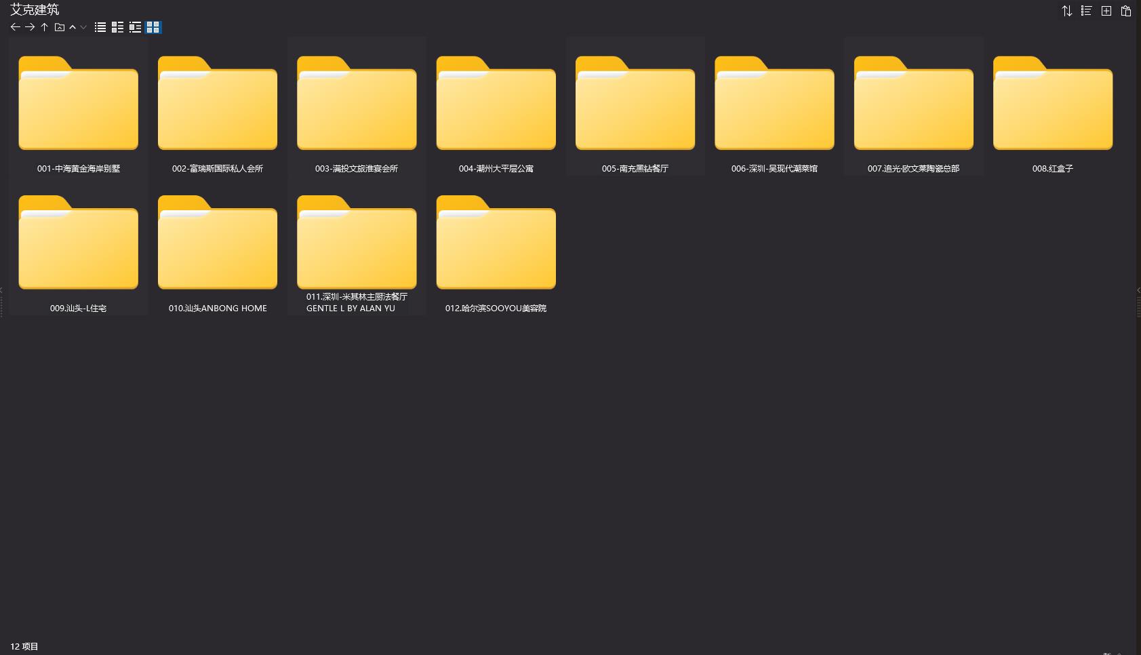Click the 艾克建筑 folder title

coord(35,9)
